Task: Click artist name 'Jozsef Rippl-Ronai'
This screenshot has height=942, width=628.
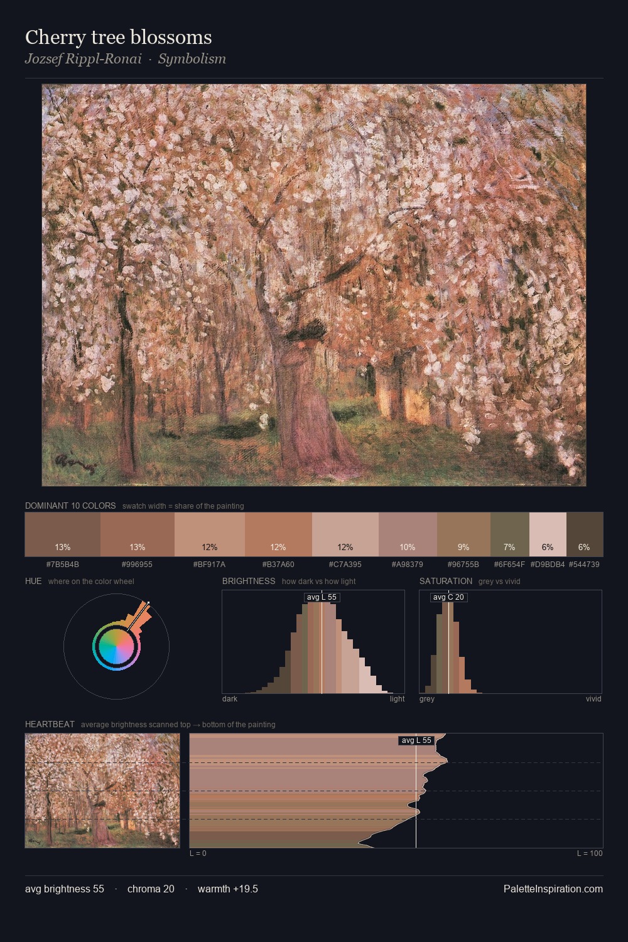Action: coord(84,59)
